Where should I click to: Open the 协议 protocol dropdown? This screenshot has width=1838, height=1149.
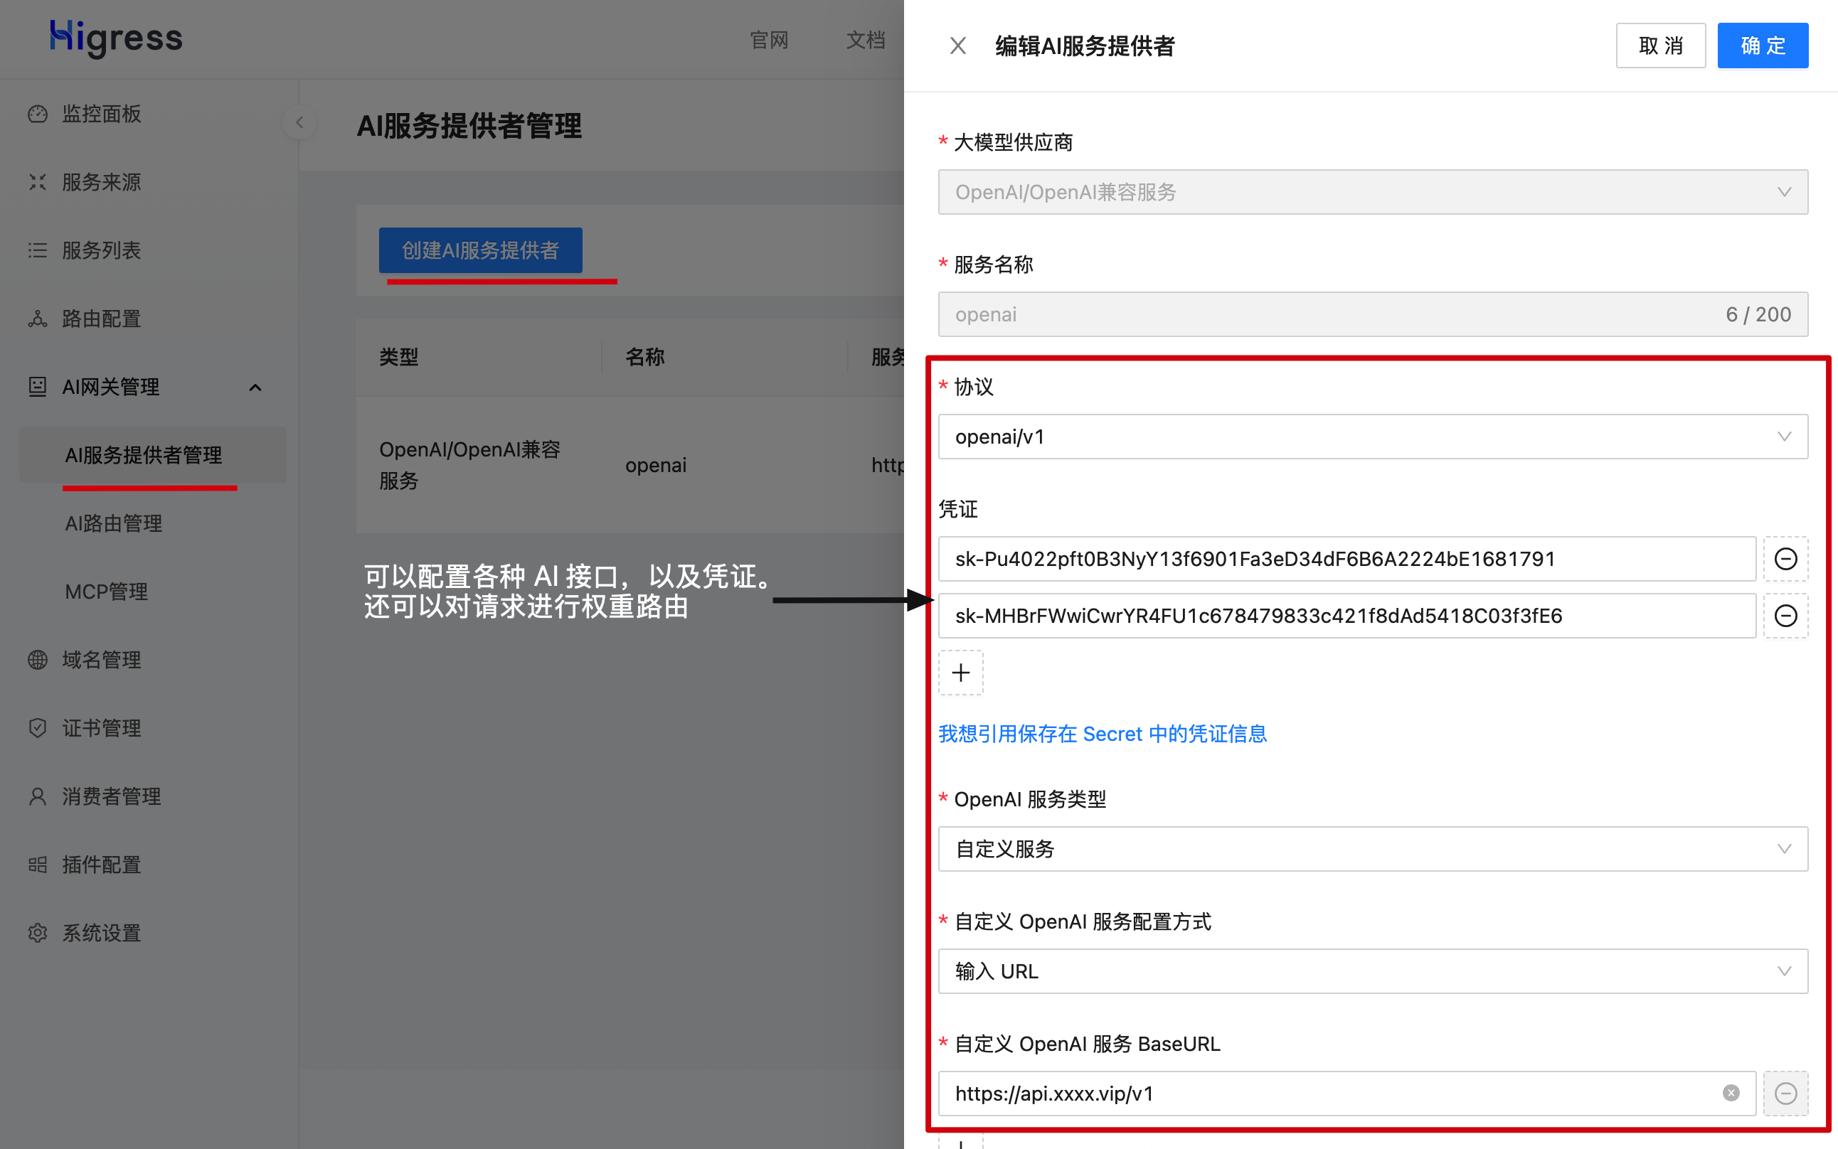1372,437
